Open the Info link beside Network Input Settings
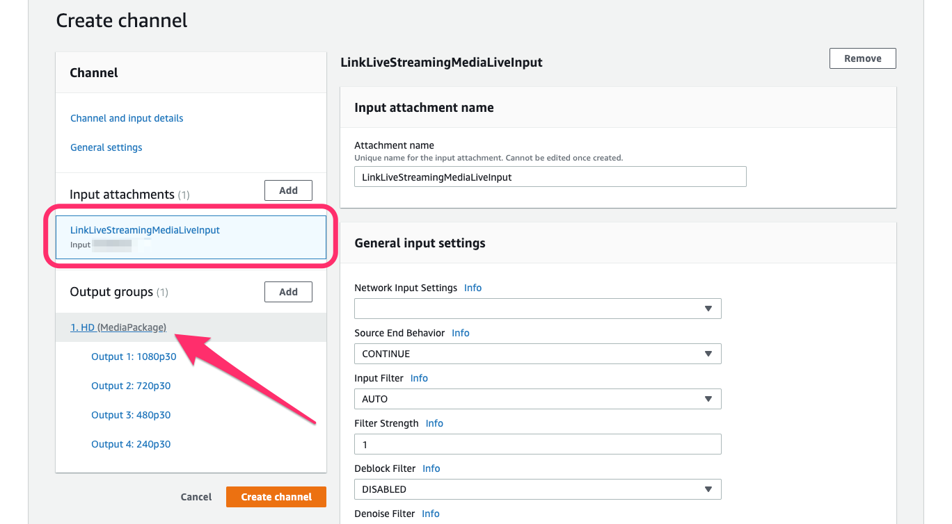Screen dimensions: 952x524 pyautogui.click(x=473, y=287)
